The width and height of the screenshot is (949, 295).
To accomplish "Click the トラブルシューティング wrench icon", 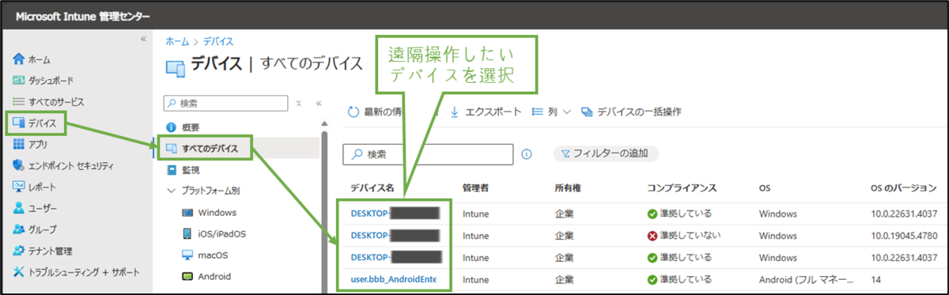I will pos(20,273).
